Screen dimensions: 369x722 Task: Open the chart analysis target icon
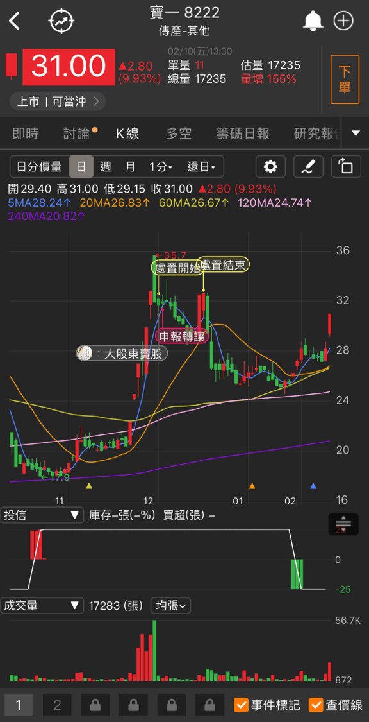[61, 21]
